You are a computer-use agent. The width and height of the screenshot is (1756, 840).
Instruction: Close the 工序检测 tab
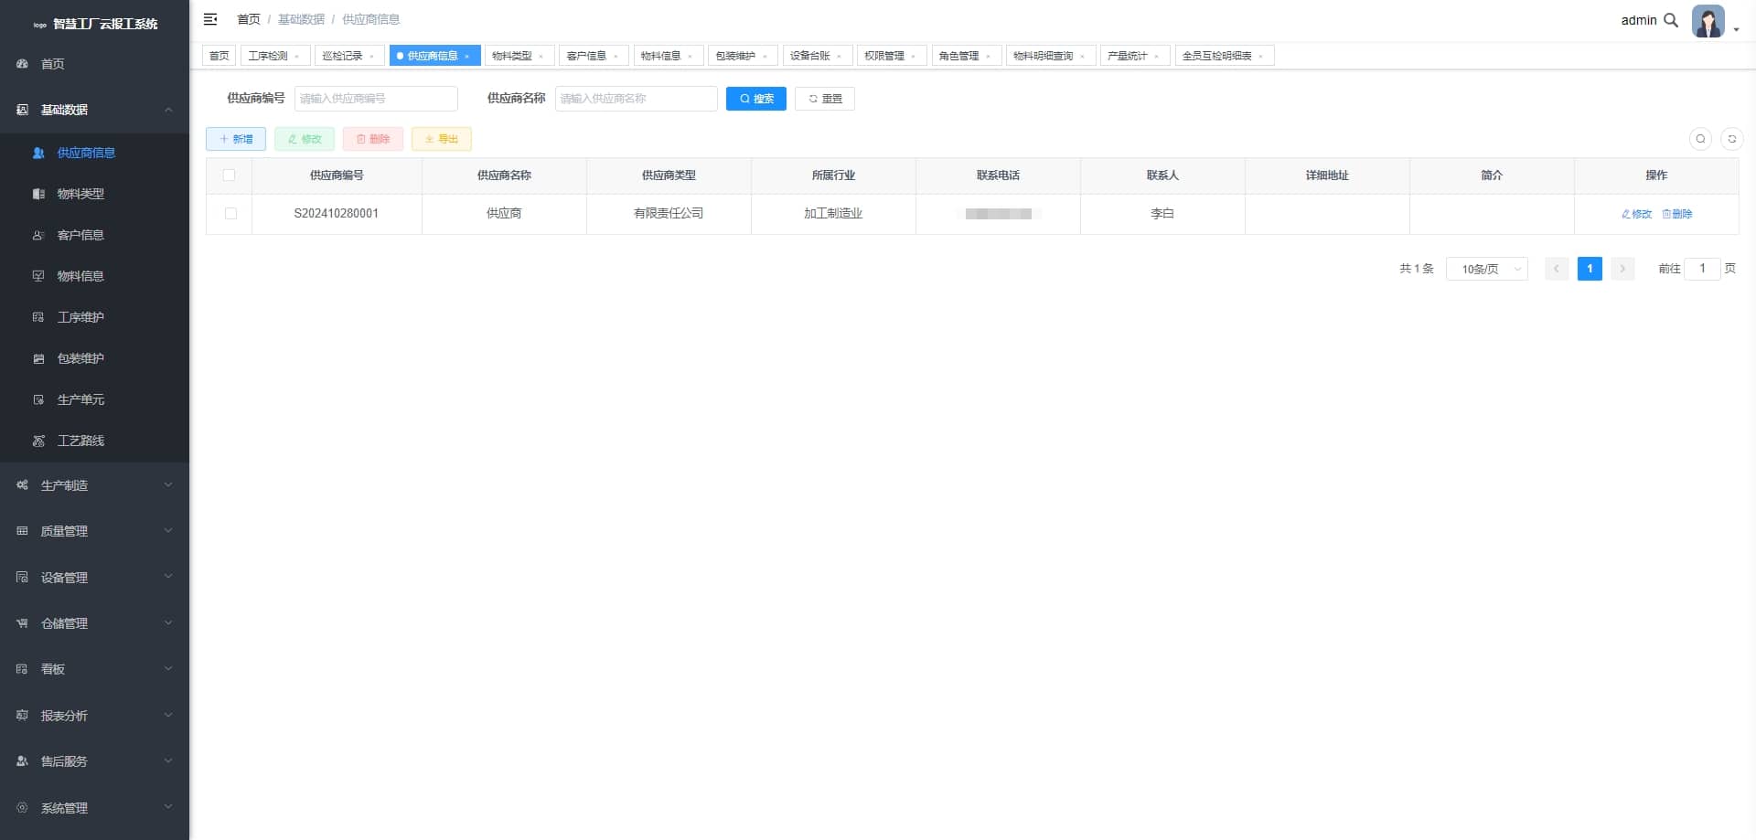click(x=297, y=57)
